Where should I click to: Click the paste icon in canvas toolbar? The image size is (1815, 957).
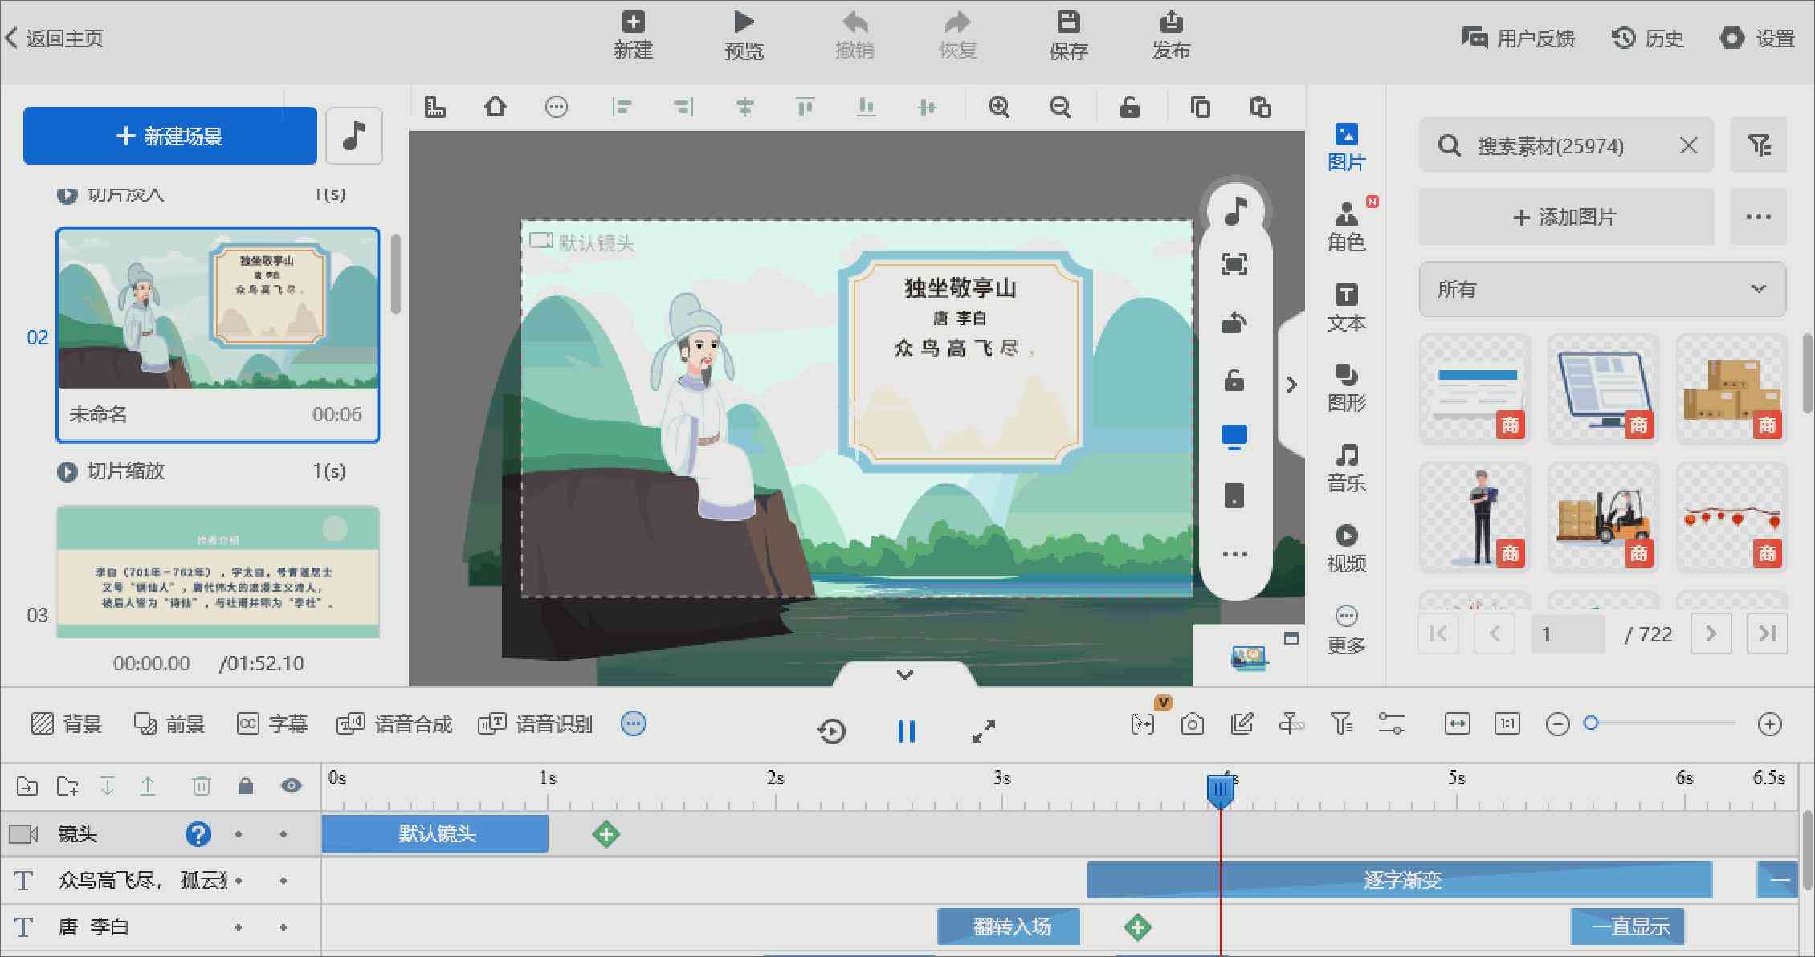coord(1261,107)
